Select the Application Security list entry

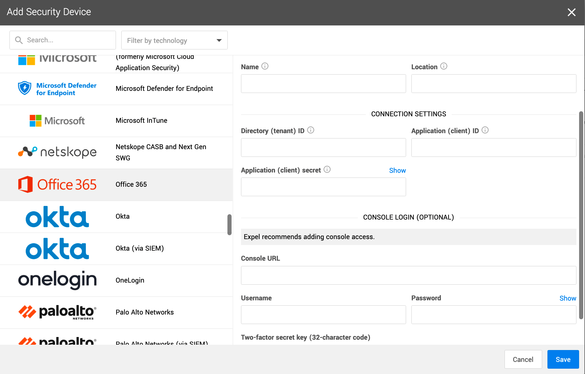[x=116, y=64]
